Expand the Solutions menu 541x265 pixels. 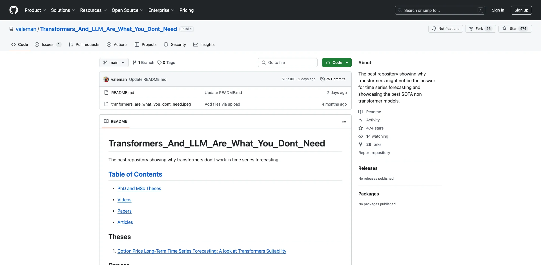pos(63,10)
